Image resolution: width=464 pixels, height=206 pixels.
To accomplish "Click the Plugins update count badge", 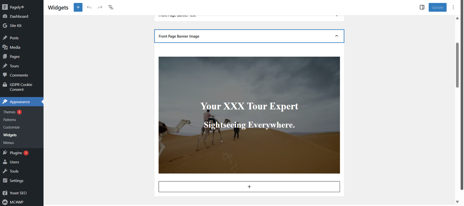I will (26, 153).
